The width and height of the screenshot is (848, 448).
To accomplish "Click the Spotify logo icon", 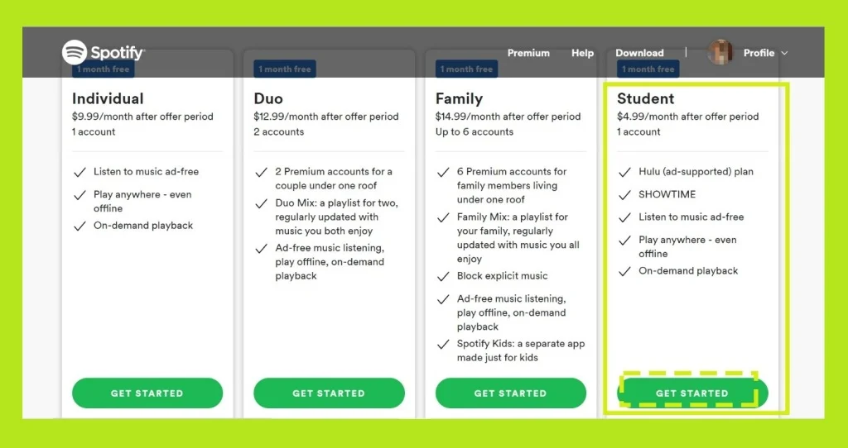I will point(75,52).
